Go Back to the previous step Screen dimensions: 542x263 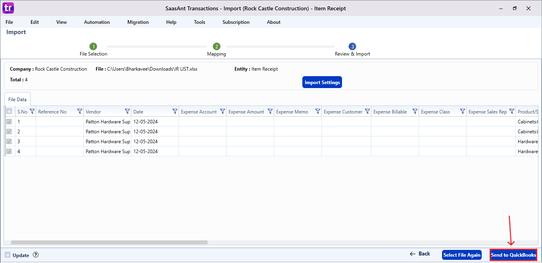(x=420, y=254)
